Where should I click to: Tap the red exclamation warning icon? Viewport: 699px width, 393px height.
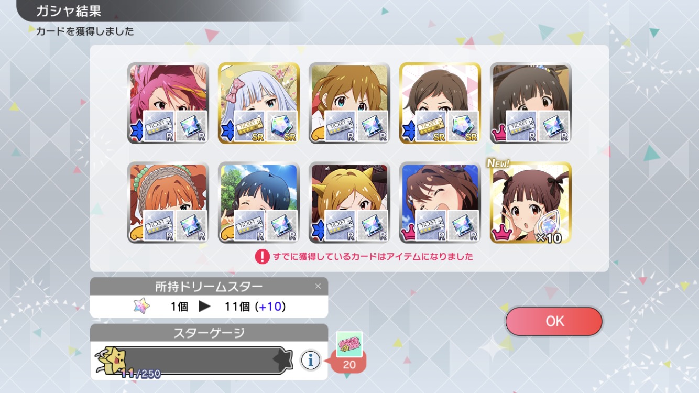[262, 256]
